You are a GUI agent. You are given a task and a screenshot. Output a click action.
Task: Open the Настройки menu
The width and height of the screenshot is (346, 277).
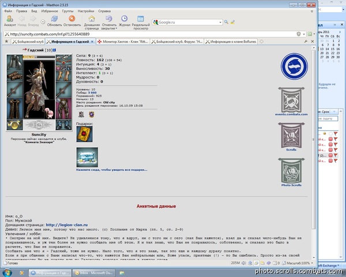[x=85, y=11]
